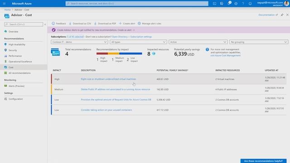Click the info icon near cost management

(207, 49)
